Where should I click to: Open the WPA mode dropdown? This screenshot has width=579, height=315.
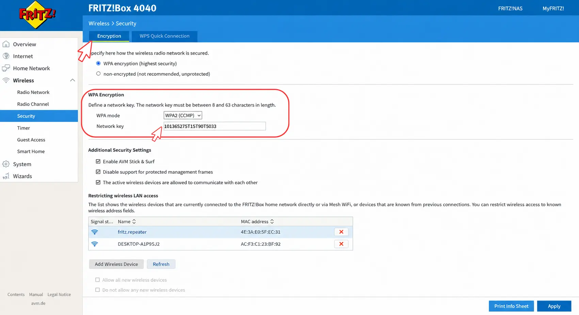(x=183, y=115)
